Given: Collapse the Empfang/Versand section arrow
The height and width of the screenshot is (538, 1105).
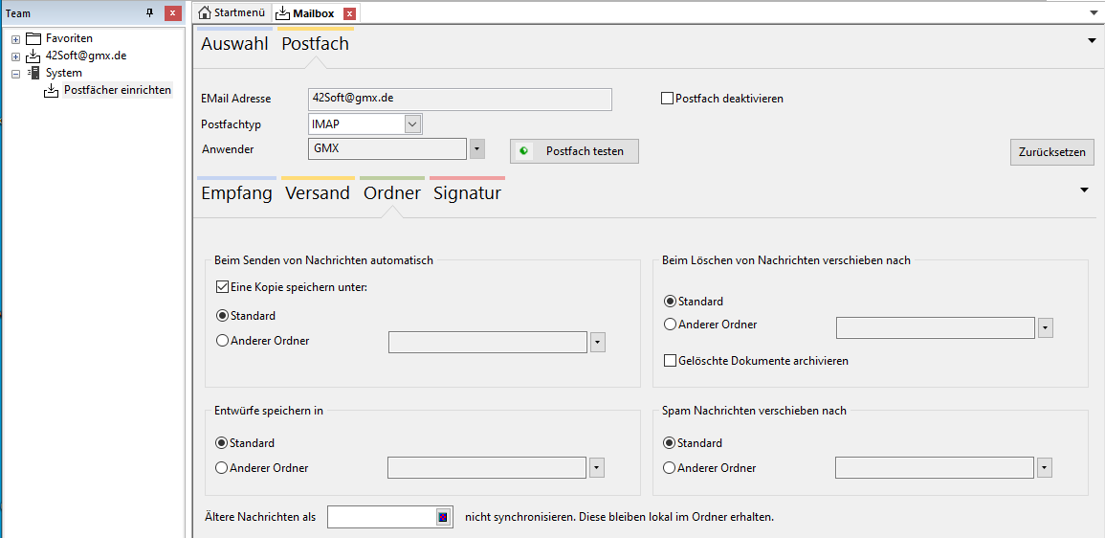Looking at the screenshot, I should 1085,190.
